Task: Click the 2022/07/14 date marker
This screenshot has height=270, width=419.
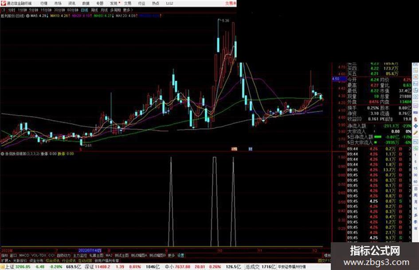Action: (90, 250)
